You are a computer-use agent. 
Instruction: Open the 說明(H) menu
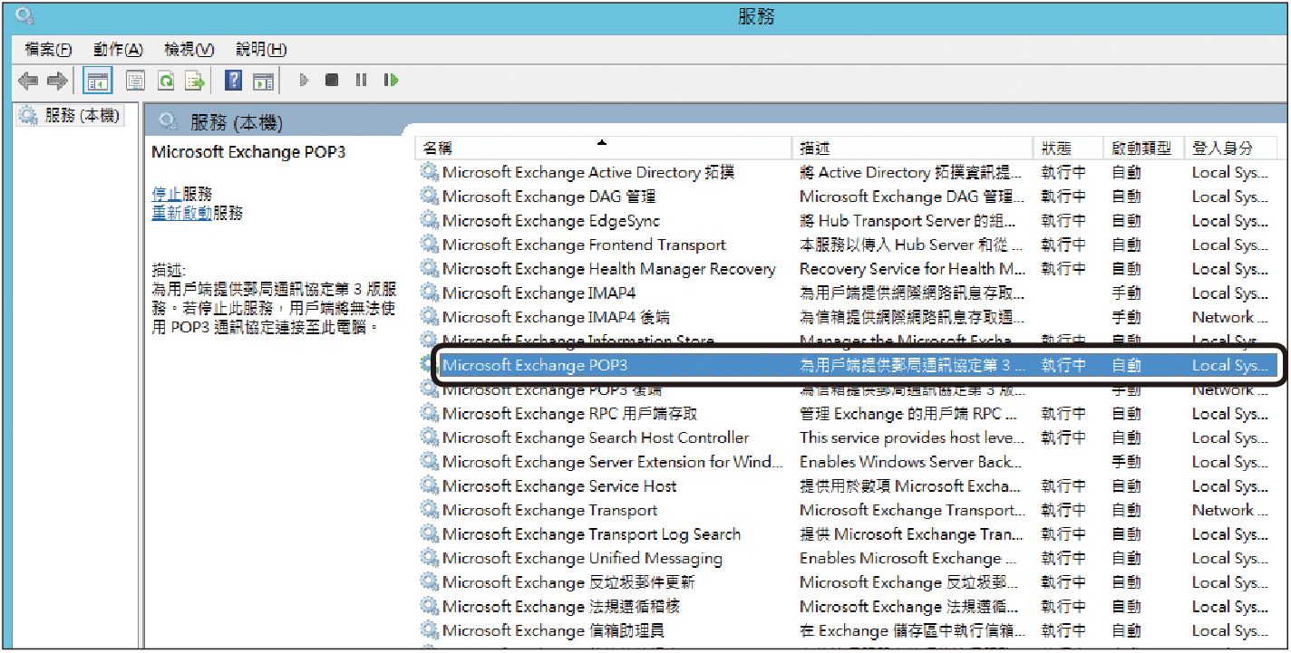click(x=261, y=49)
